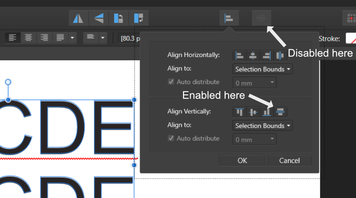Set paragraph alignment to Align Center
Viewport: 356px width, 198px height.
28,38
